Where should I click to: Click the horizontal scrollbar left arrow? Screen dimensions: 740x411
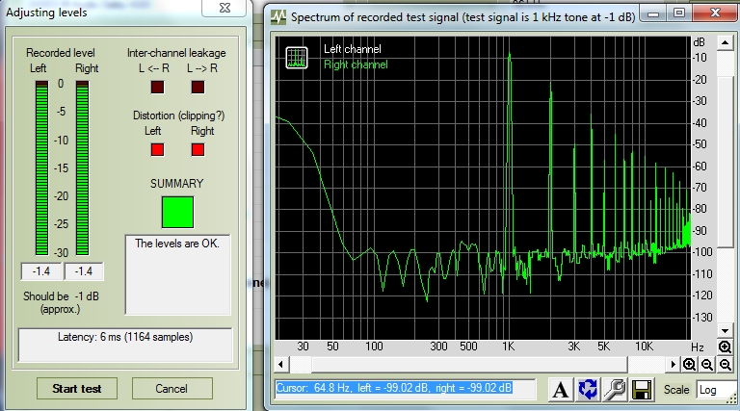click(280, 365)
